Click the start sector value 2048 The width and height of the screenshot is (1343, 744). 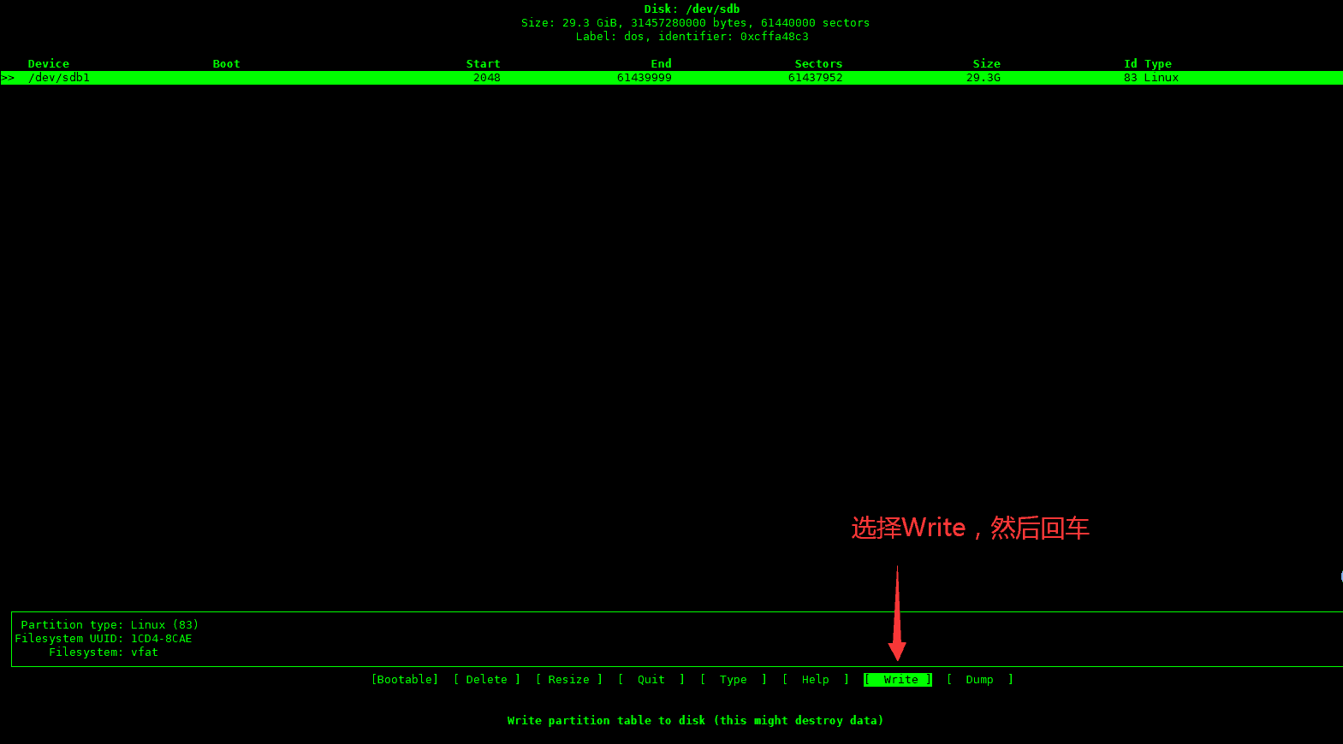[487, 78]
